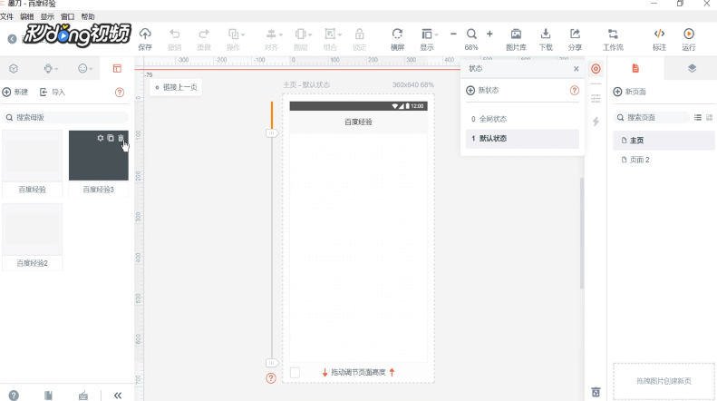Click the 标注 code markup icon
The height and width of the screenshot is (401, 717).
tap(659, 34)
